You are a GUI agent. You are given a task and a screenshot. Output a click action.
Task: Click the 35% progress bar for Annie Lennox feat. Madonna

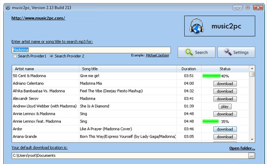210,121
